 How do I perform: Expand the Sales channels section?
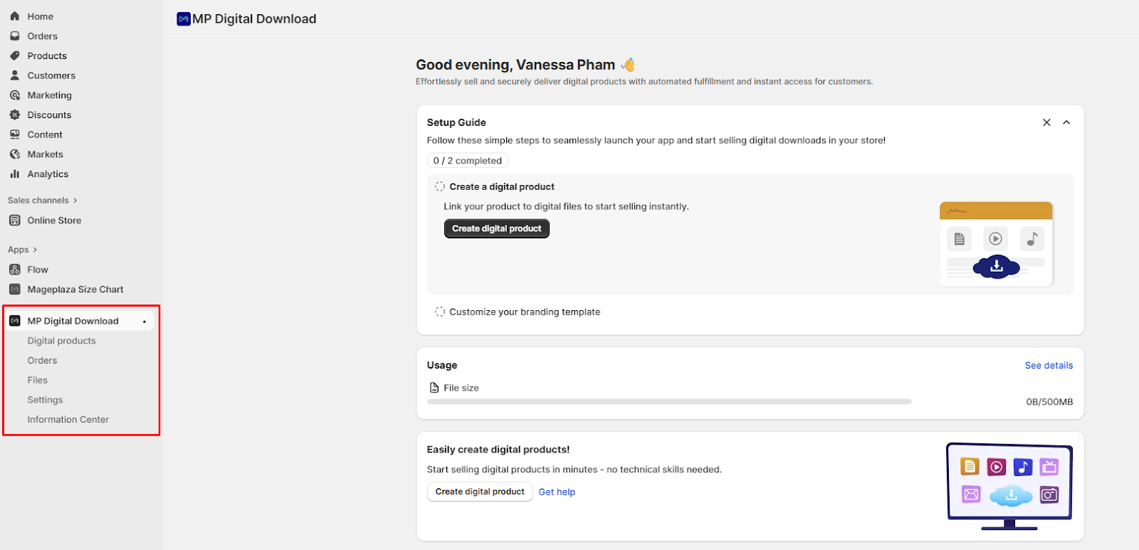[x=42, y=201]
